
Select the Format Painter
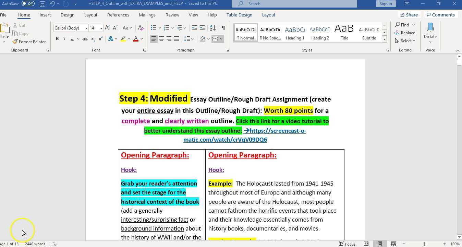pyautogui.click(x=30, y=42)
